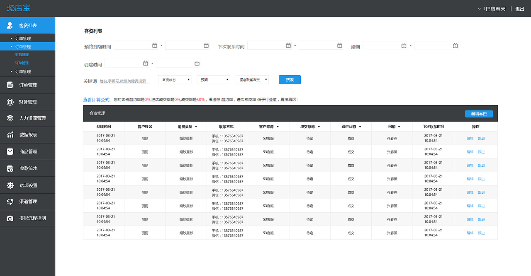Open 渠道管理 sidebar menu
Image resolution: width=531 pixels, height=276 pixels.
pyautogui.click(x=27, y=202)
